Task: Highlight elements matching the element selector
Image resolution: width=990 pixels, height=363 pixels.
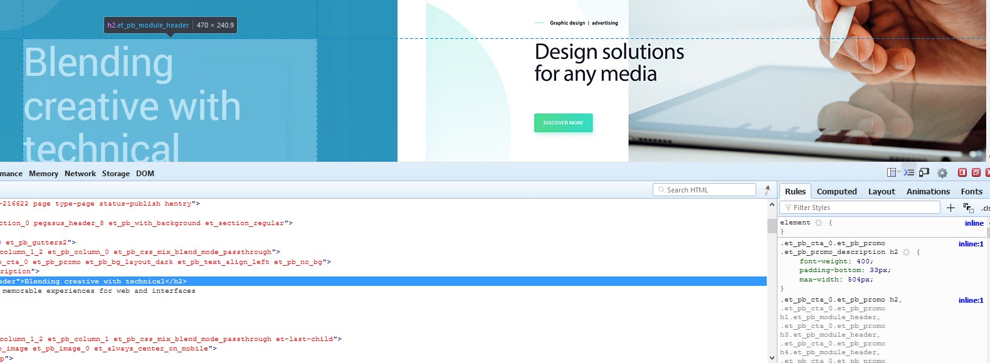Action: coord(818,223)
